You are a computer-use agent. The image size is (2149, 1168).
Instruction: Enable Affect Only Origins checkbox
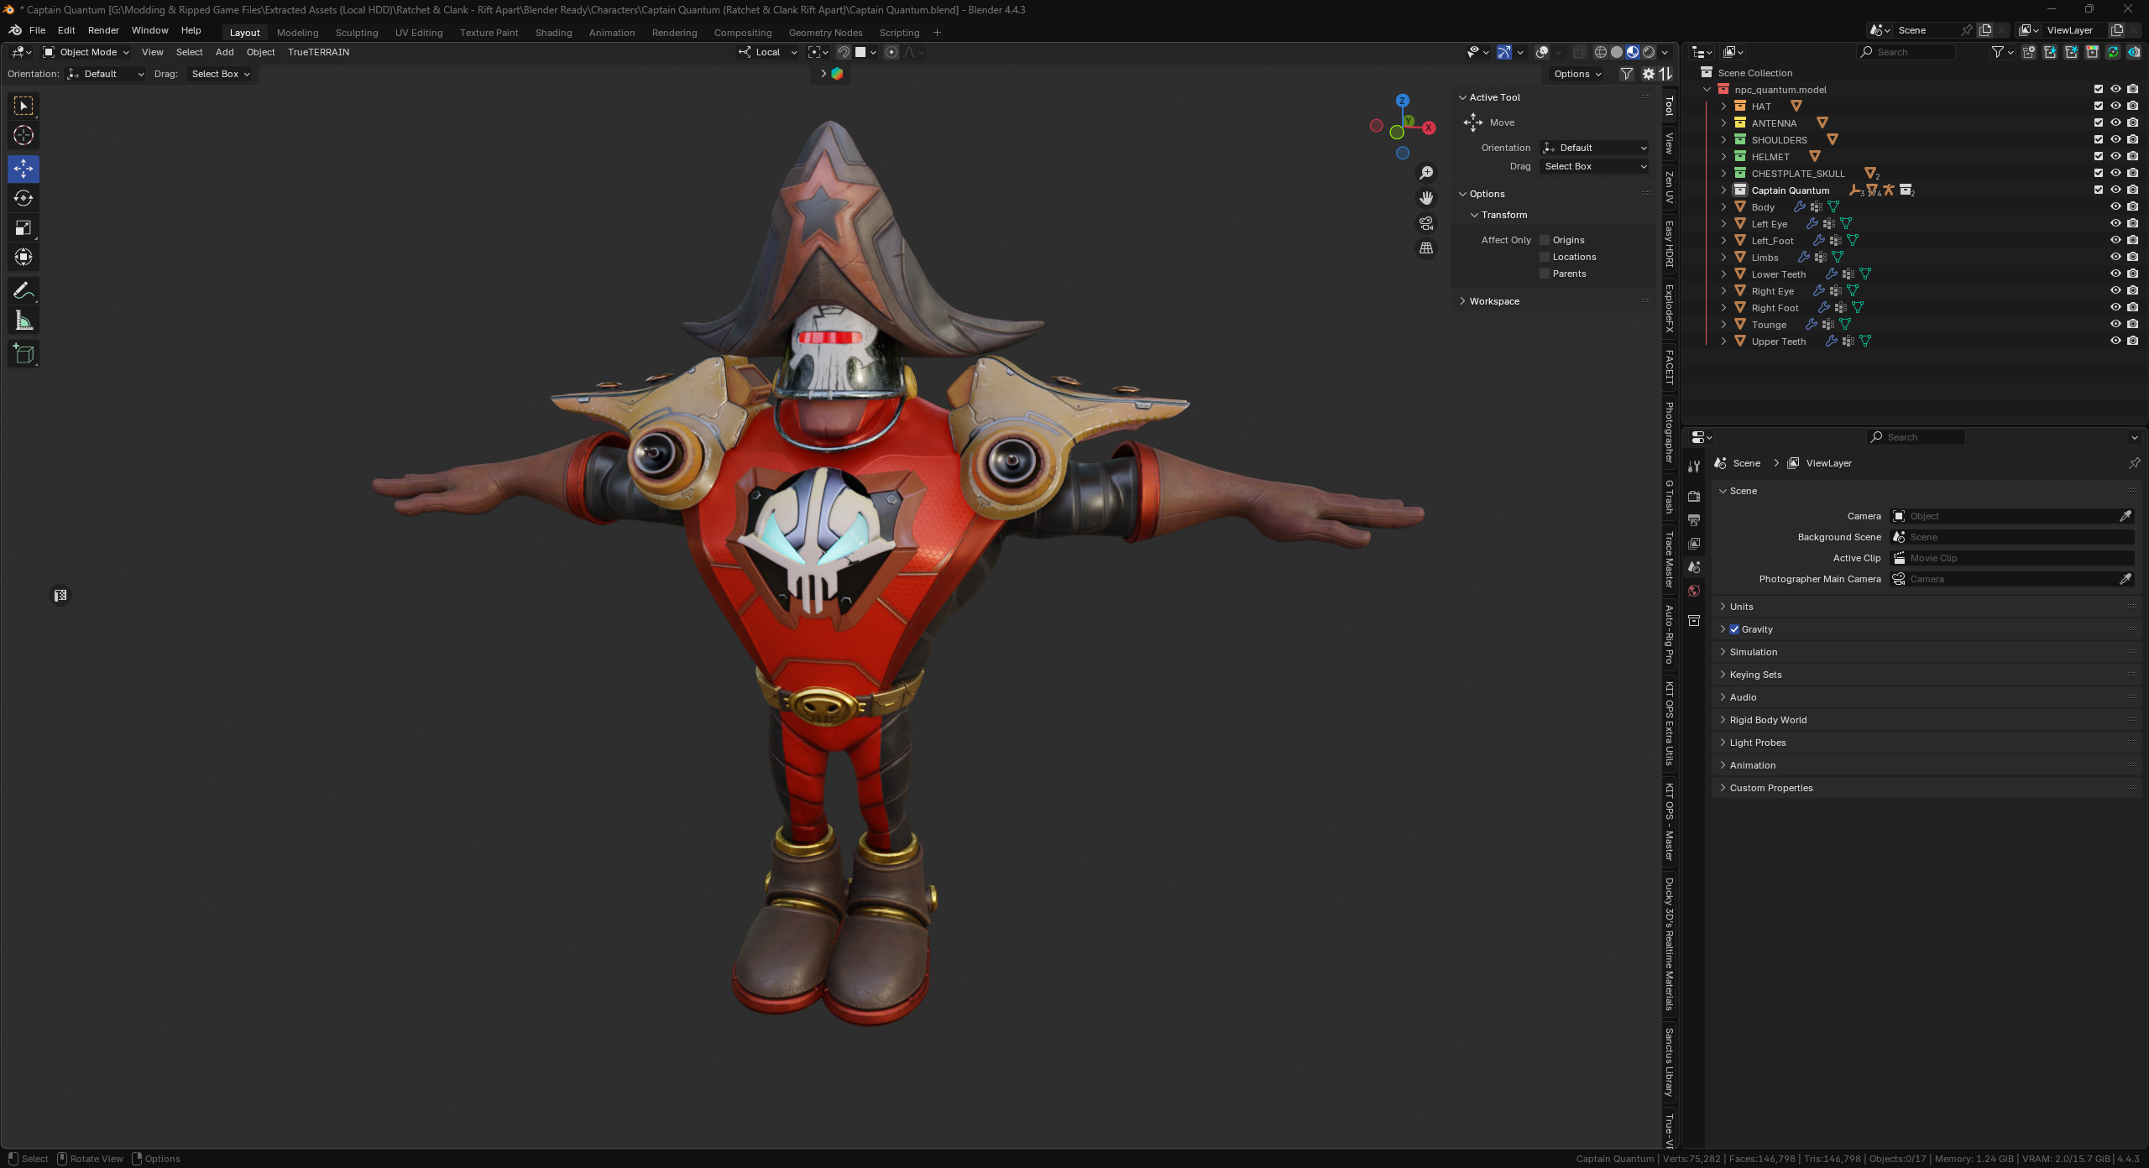pyautogui.click(x=1545, y=240)
